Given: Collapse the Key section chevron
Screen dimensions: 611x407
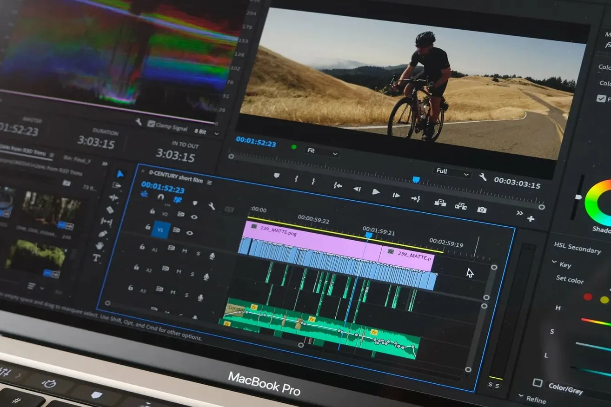Looking at the screenshot, I should [554, 263].
